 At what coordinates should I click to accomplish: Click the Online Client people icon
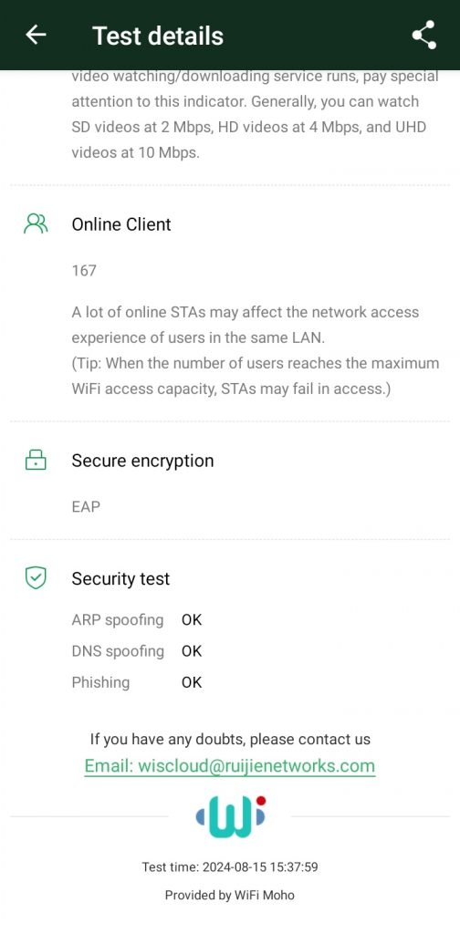tap(36, 224)
